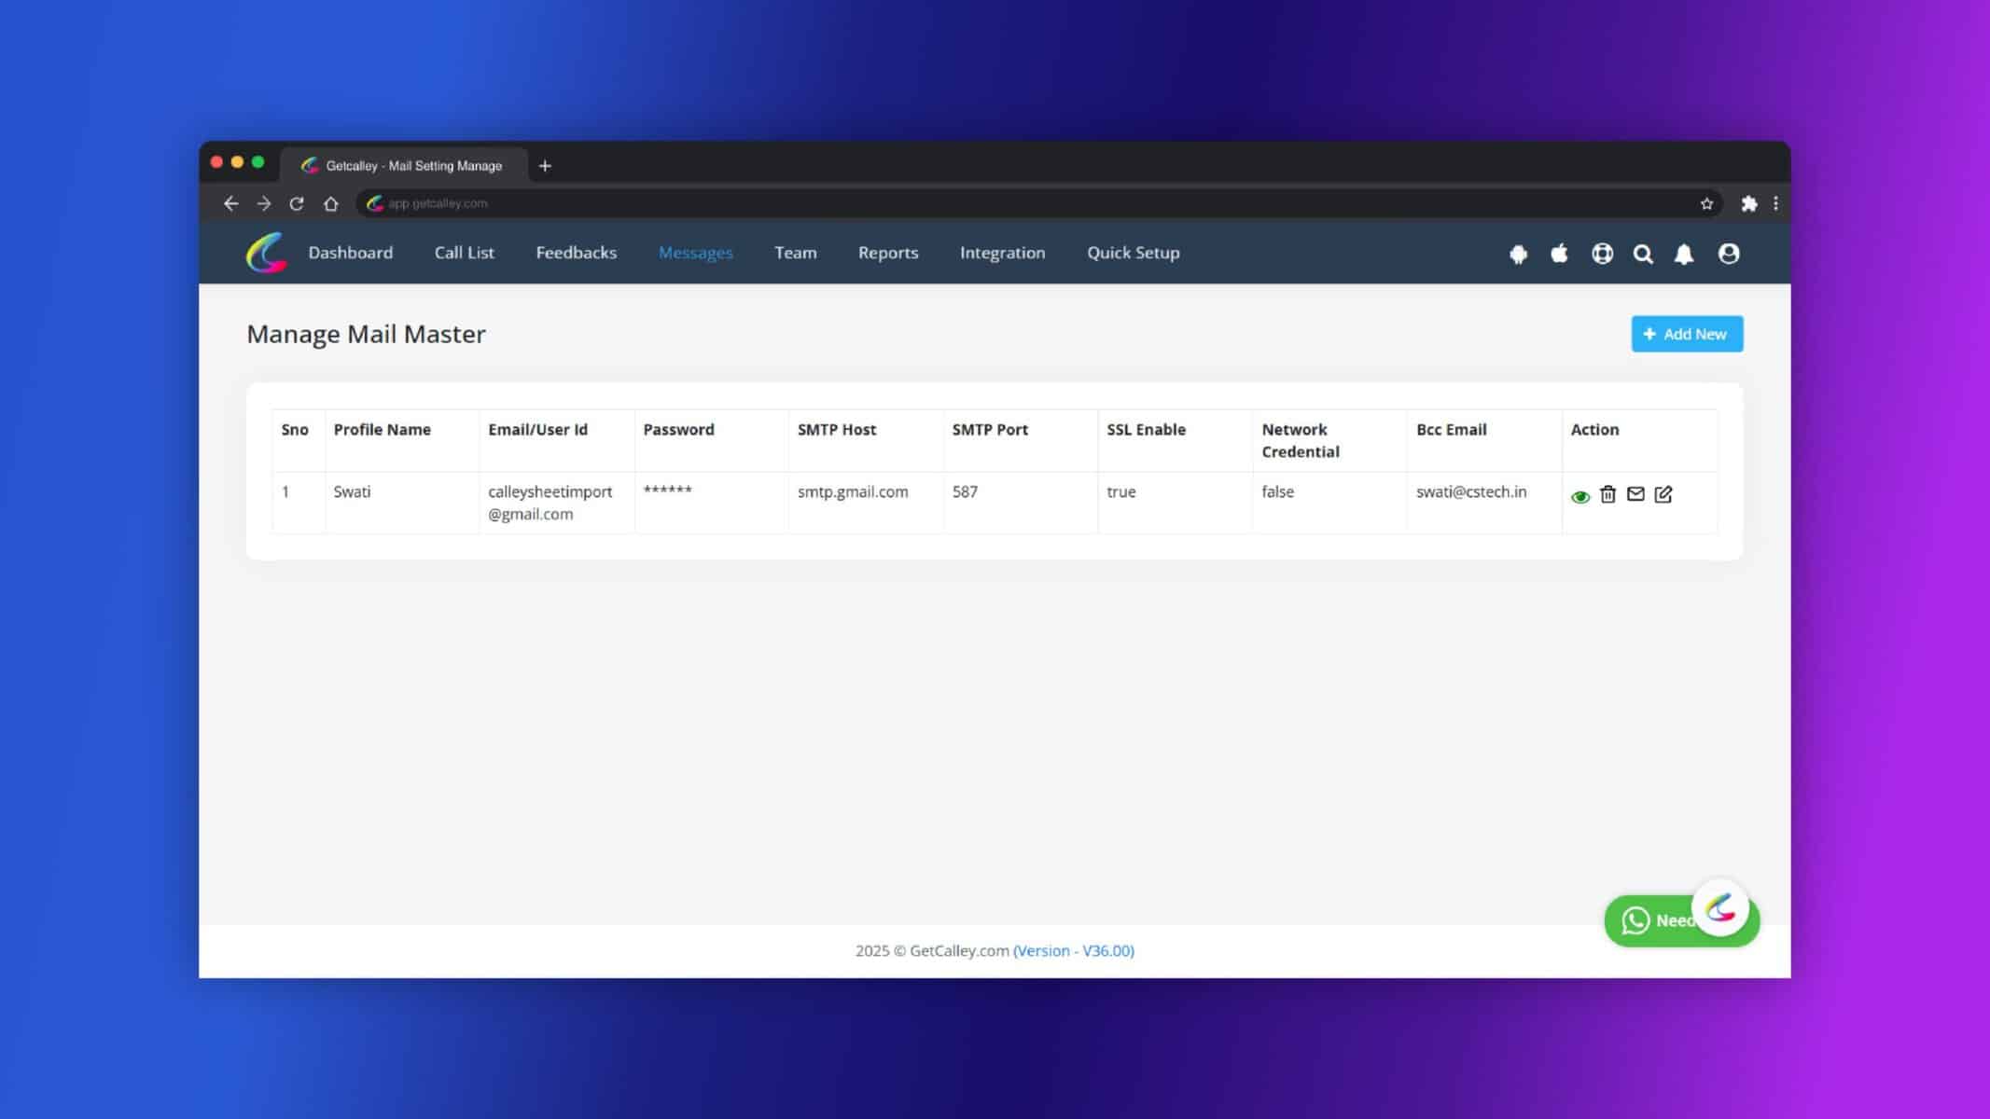Click the send mail icon for Swati profile

coord(1636,494)
